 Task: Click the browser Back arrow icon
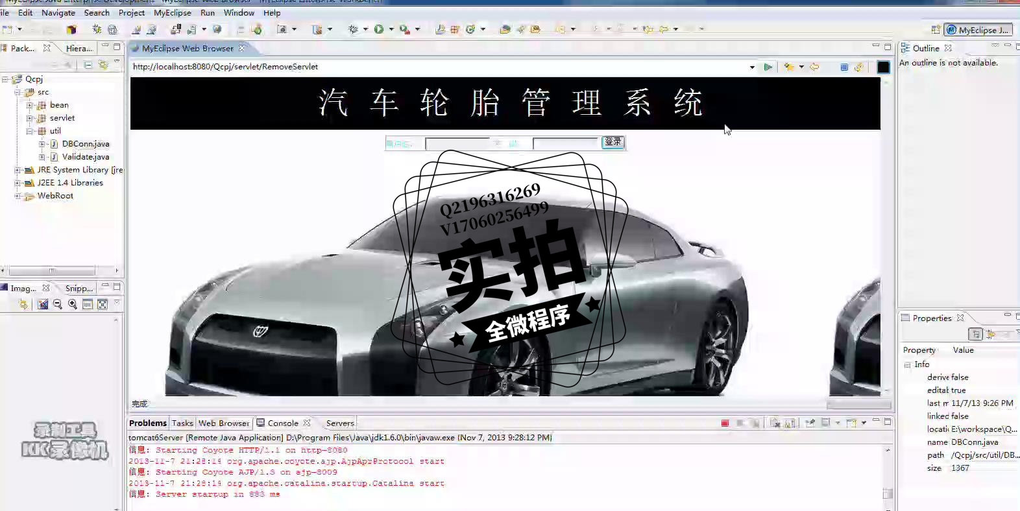[815, 67]
